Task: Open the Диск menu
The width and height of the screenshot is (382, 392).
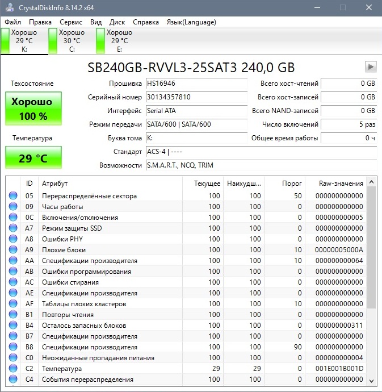Action: (117, 22)
